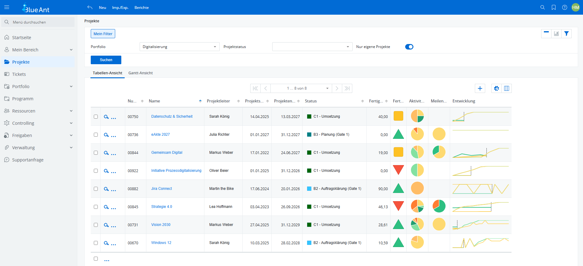The width and height of the screenshot is (583, 266).
Task: Open the Portfolio dropdown showing Digitalisierung
Action: coord(179,47)
